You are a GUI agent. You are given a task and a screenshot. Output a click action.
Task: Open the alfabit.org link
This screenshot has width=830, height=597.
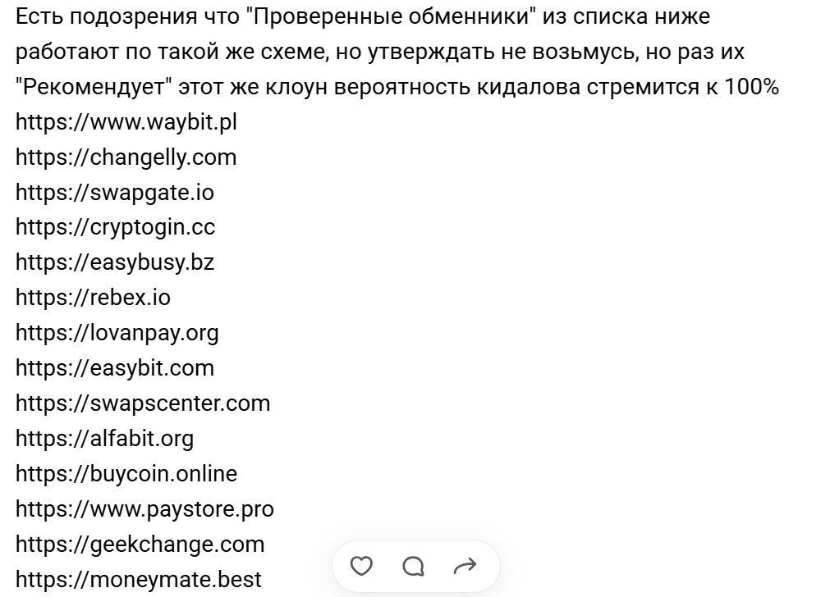pyautogui.click(x=105, y=439)
